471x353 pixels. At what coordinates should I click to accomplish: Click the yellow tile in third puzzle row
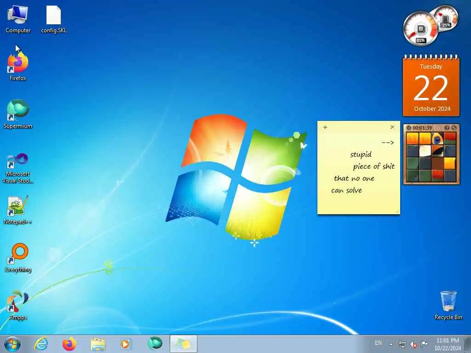450,164
